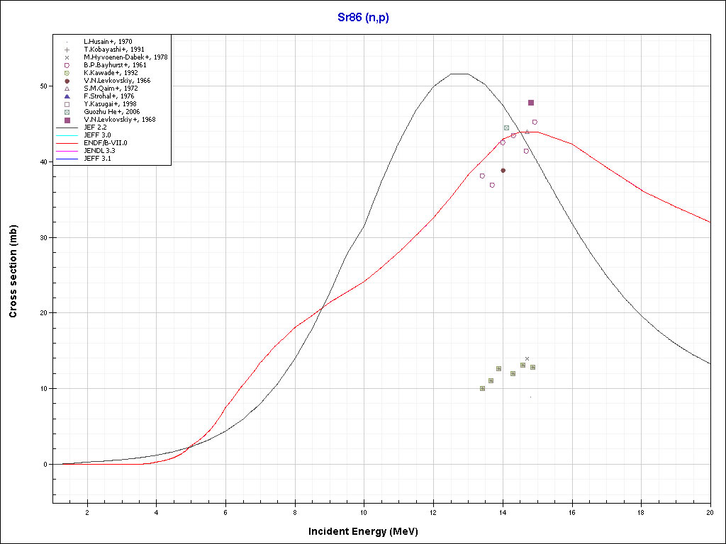Select the L.Husain+, 1970 legend entry text
The width and height of the screenshot is (726, 544).
[108, 42]
